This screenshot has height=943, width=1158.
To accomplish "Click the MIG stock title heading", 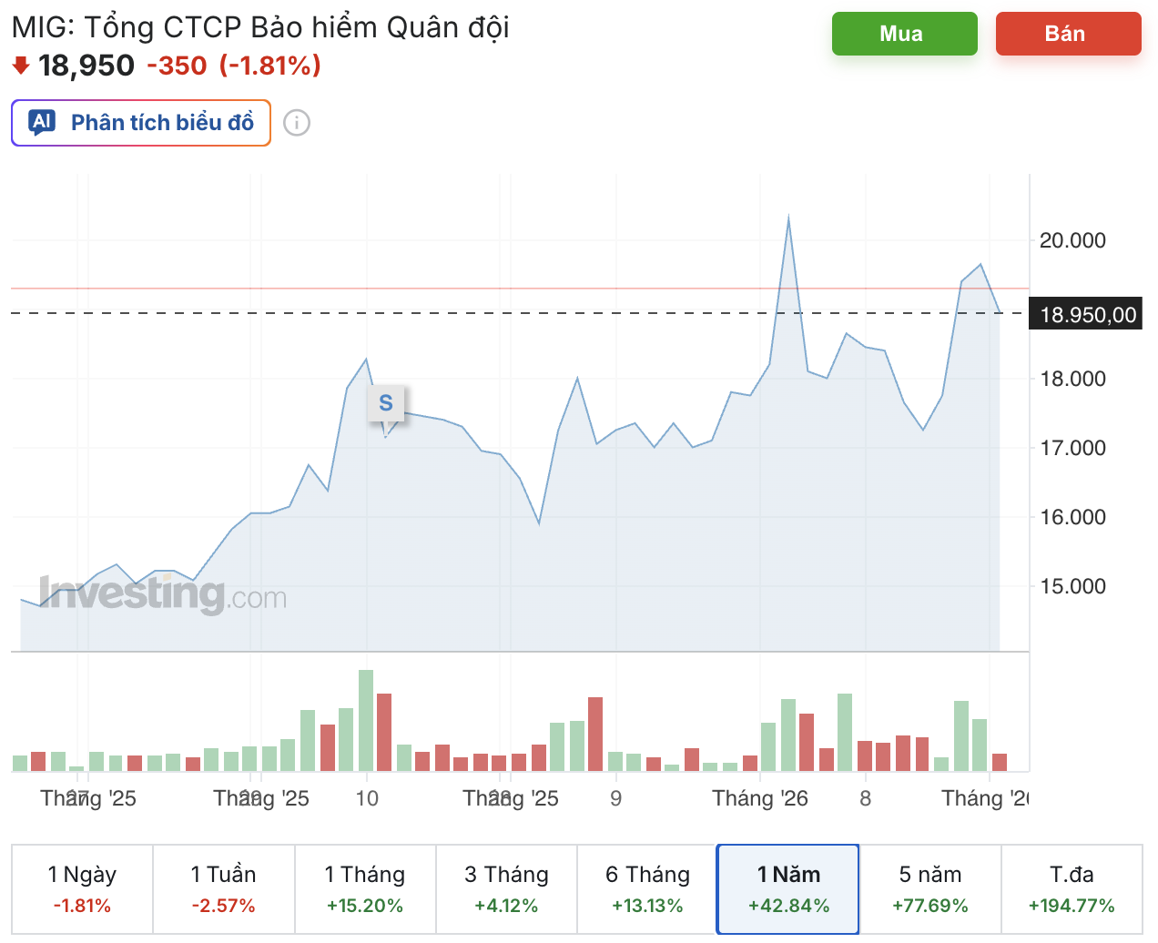I will pos(260,27).
